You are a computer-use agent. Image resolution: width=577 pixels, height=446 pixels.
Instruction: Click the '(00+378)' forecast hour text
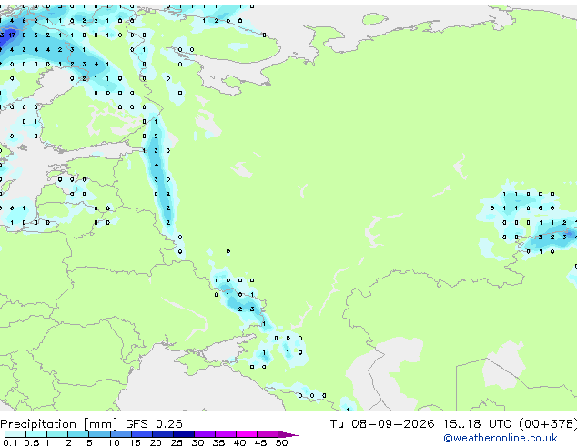[x=548, y=424]
